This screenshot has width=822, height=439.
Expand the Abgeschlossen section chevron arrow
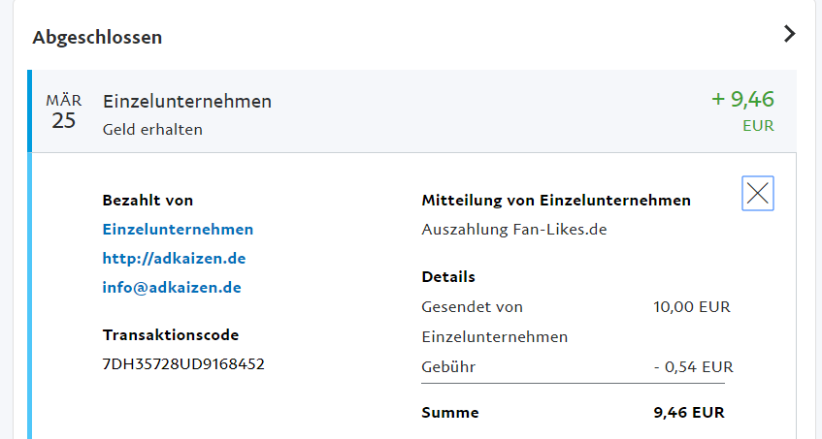point(789,35)
